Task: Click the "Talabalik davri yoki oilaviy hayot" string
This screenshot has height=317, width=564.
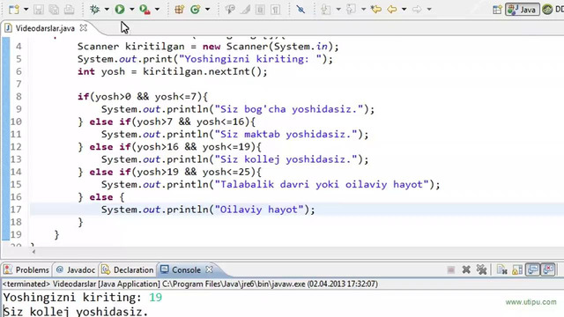Action: (322, 185)
